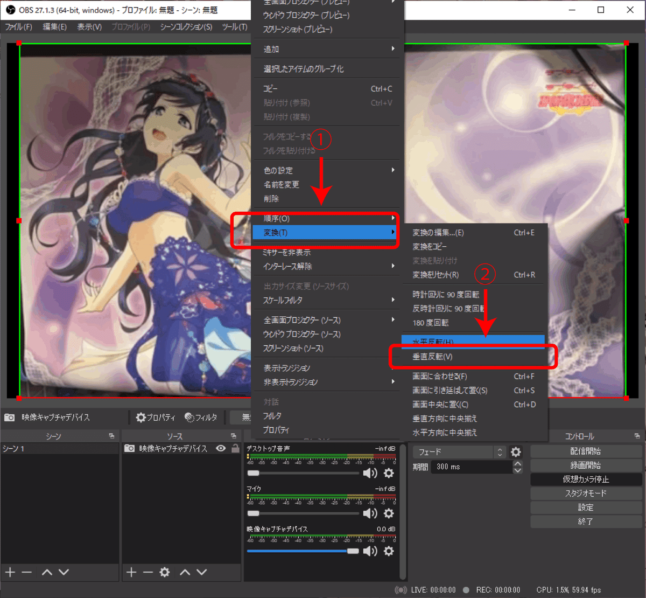Select シーン 1 in scenes list
The height and width of the screenshot is (598, 646).
pyautogui.click(x=59, y=448)
